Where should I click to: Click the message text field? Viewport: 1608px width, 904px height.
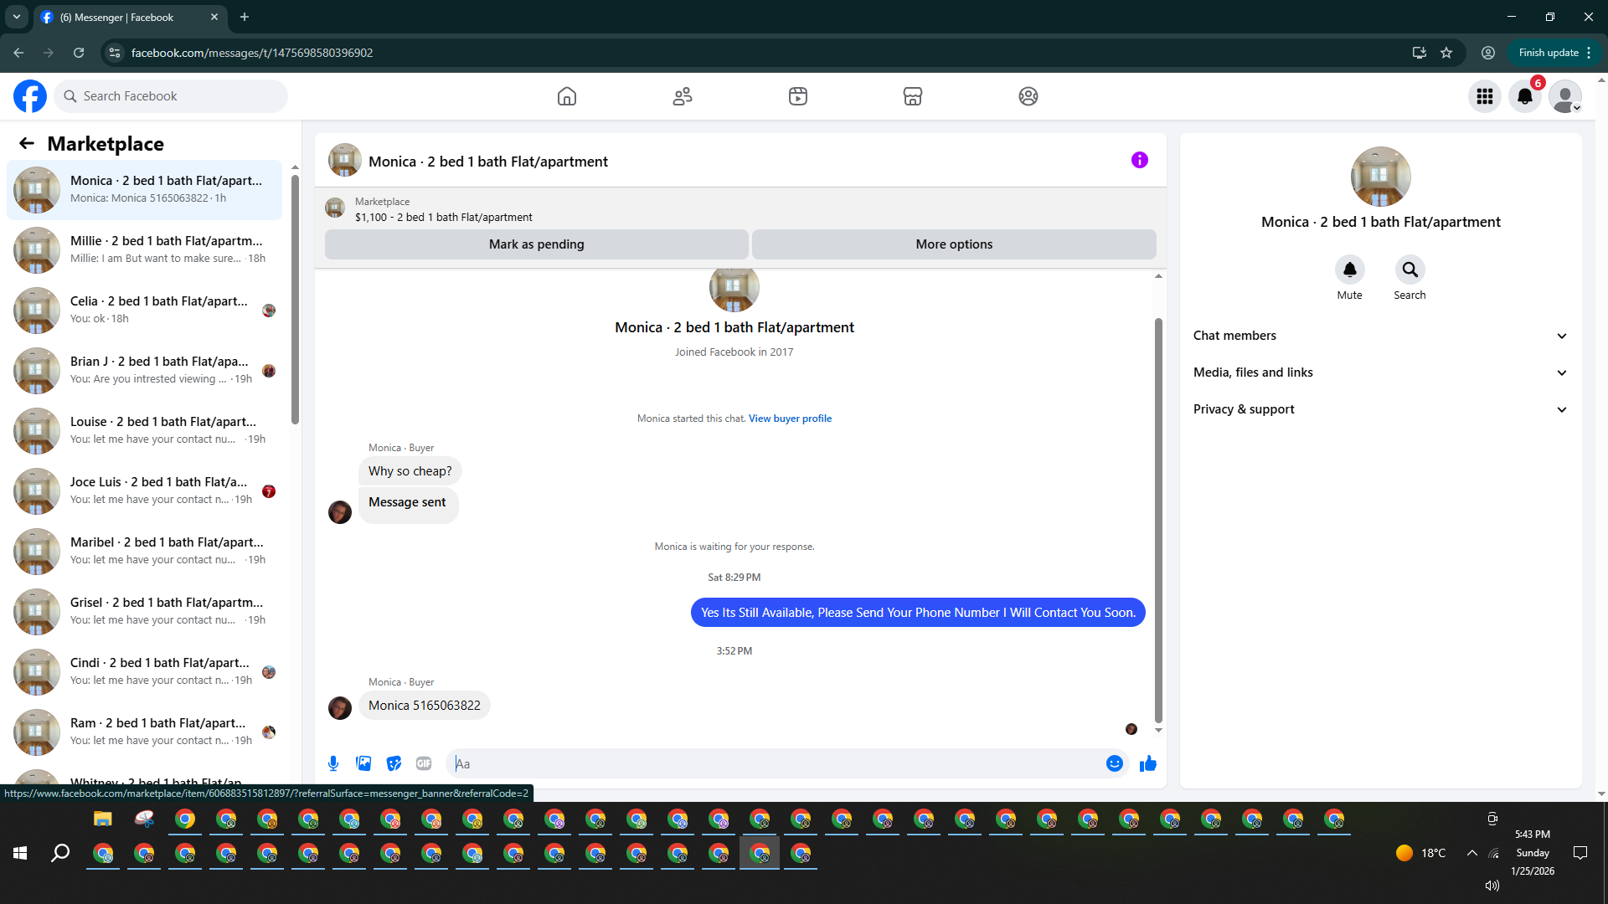pos(776,763)
